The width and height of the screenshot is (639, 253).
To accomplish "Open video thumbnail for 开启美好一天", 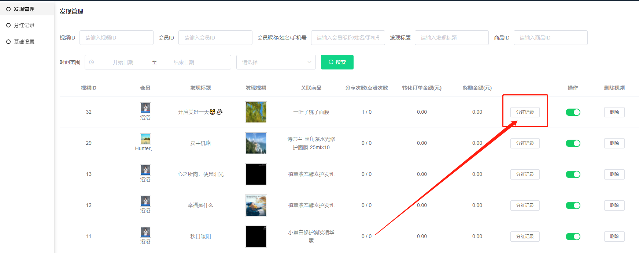I will (256, 112).
